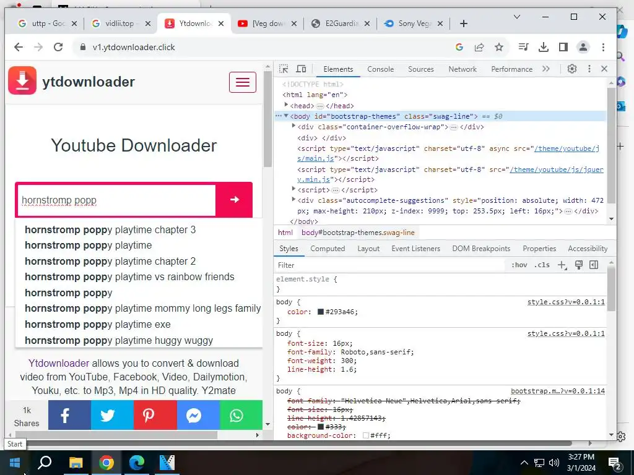Show more DevTools tabs with the chevron
Viewport: 634px width, 475px height.
pyautogui.click(x=546, y=69)
